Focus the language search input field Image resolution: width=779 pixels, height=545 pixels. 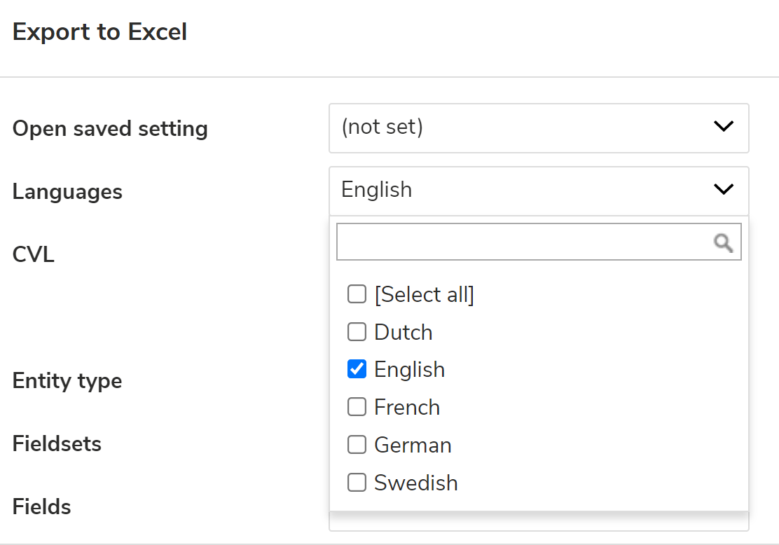[539, 242]
